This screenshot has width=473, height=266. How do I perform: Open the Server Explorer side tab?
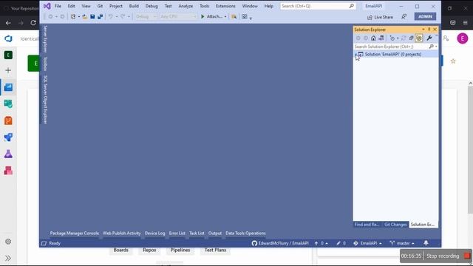point(45,39)
